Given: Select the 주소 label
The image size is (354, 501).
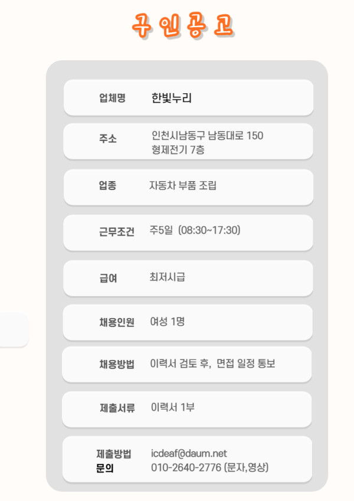Looking at the screenshot, I should [x=107, y=139].
